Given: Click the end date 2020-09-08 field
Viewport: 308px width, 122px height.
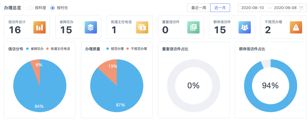Looking at the screenshot, I should pyautogui.click(x=285, y=8).
